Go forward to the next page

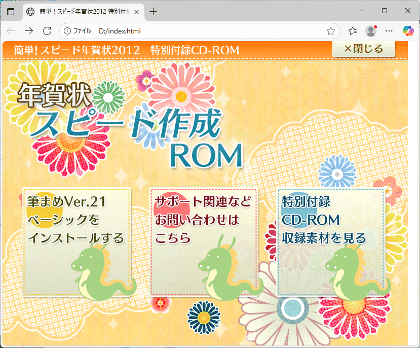click(x=28, y=31)
